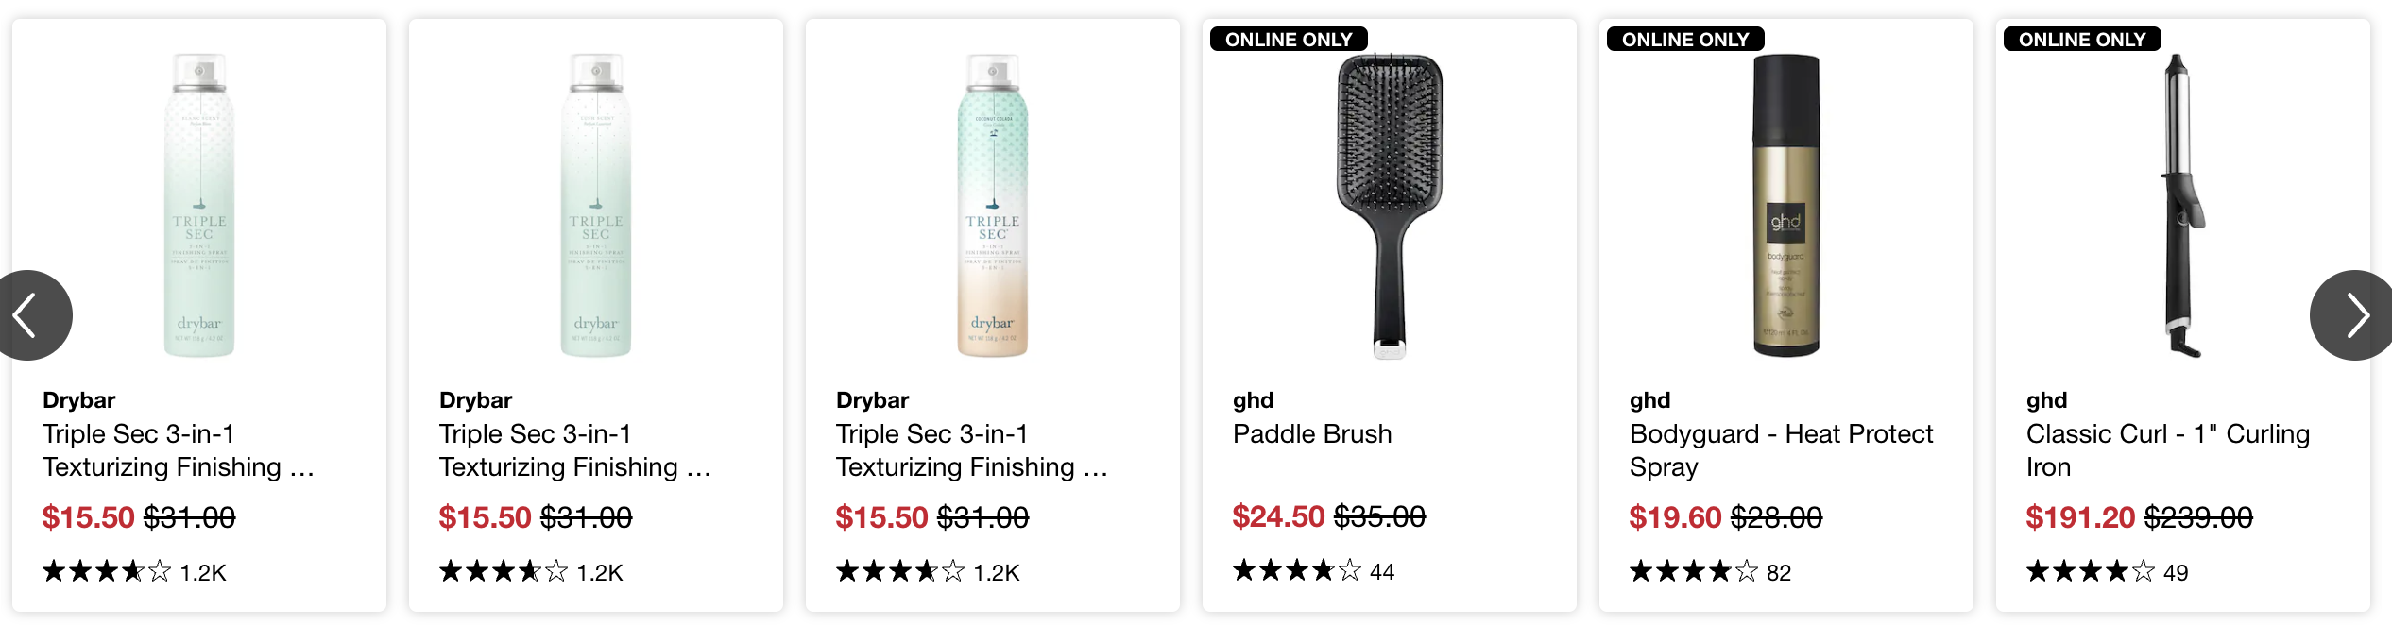Click the Classic Curl Curling Iron stars

(2090, 572)
